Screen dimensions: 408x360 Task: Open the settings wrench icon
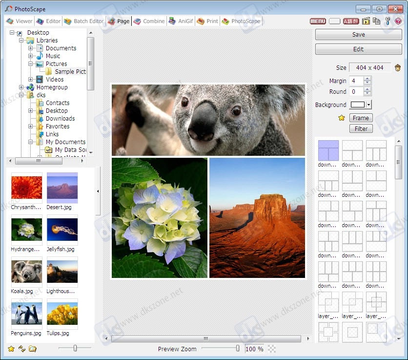[x=388, y=21]
